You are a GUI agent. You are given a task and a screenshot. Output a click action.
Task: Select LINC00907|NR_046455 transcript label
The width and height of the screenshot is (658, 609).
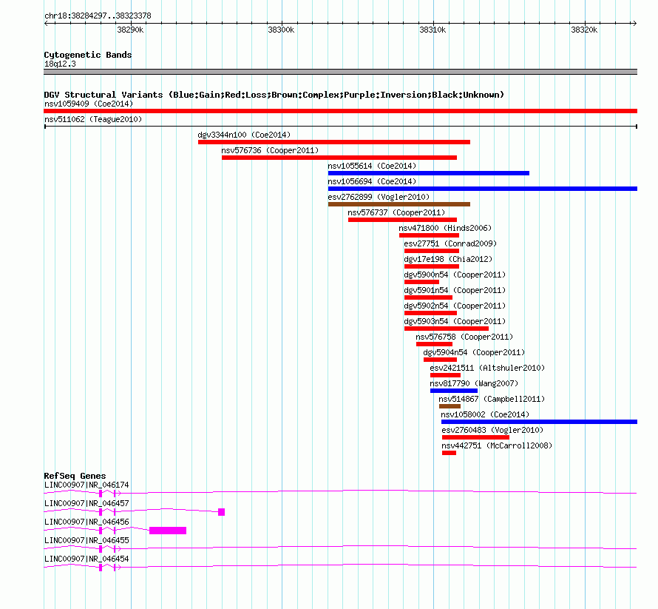(x=87, y=540)
